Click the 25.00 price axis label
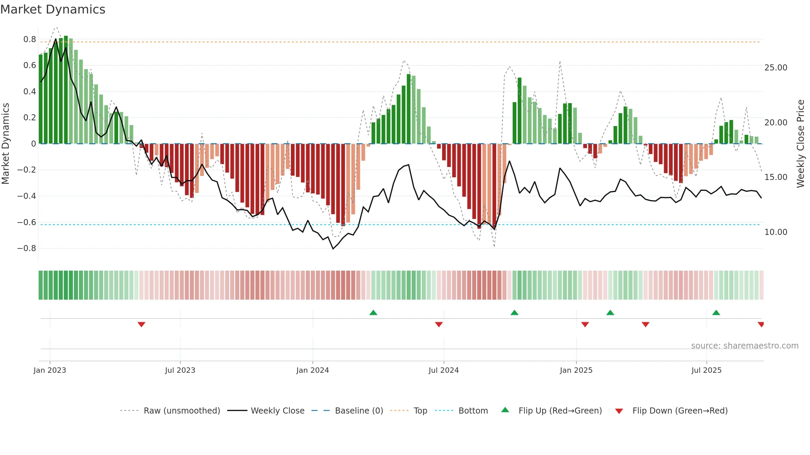 click(776, 67)
